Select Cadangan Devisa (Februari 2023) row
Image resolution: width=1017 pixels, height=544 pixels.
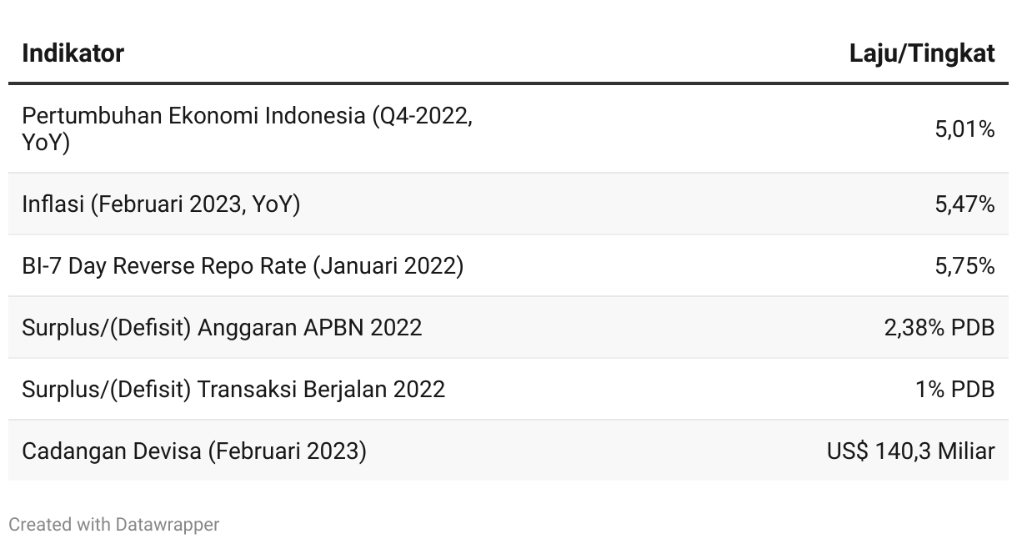[508, 451]
